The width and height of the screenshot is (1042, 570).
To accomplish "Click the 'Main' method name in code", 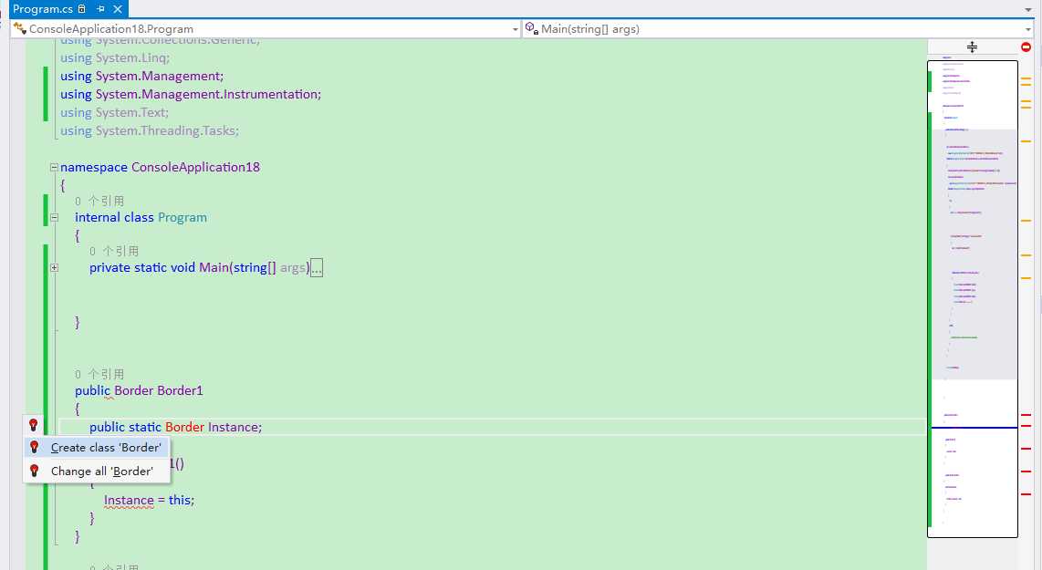I will [x=214, y=268].
